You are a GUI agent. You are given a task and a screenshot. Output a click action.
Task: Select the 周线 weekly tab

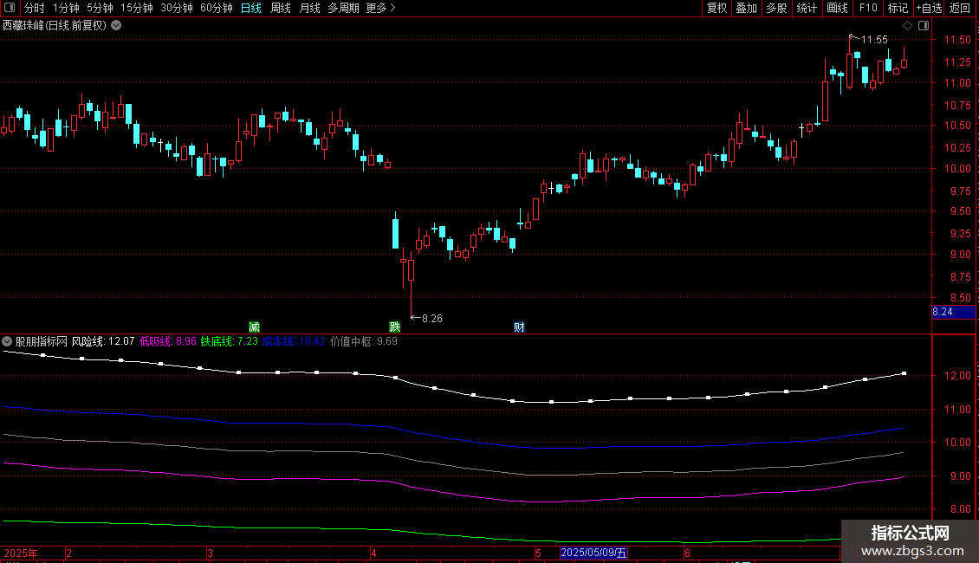click(x=281, y=8)
